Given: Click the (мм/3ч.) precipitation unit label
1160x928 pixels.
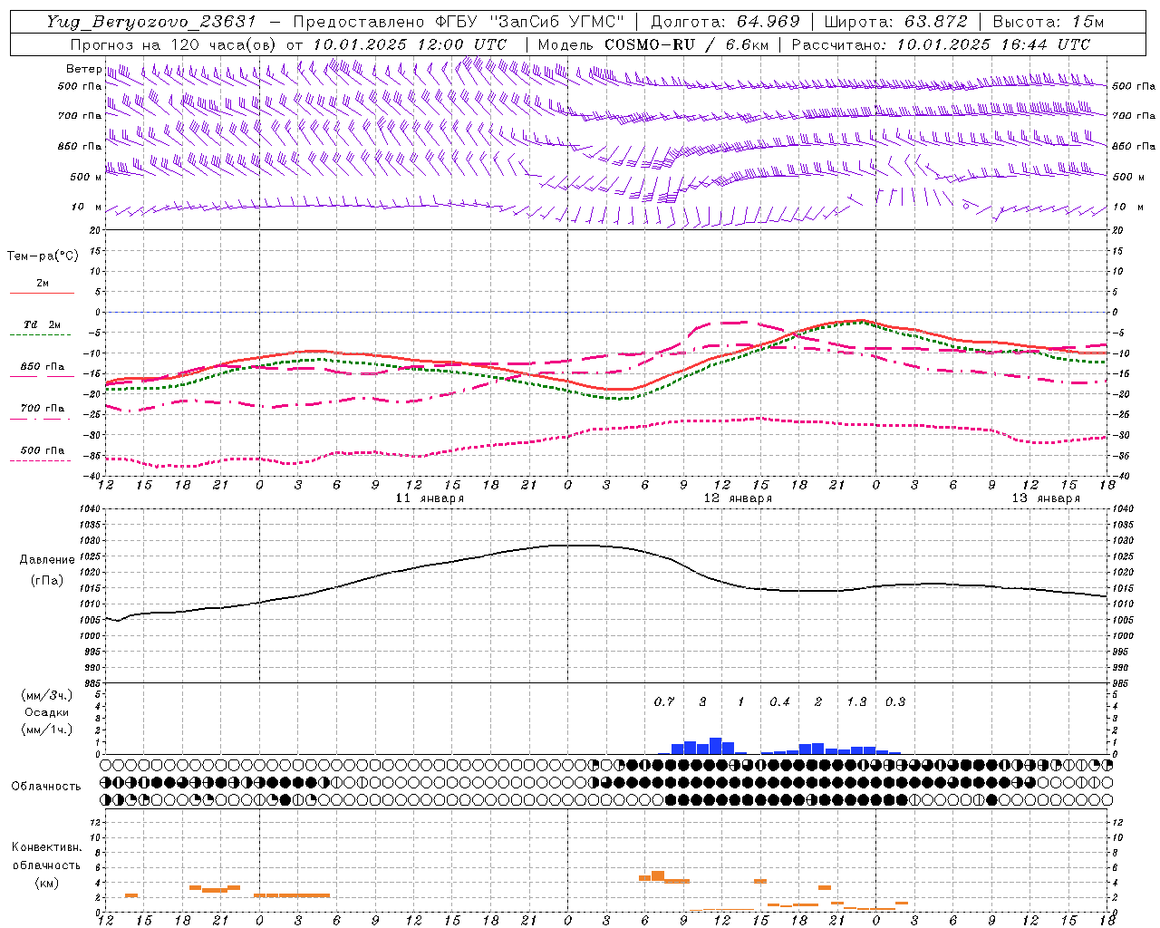Looking at the screenshot, I should point(45,695).
